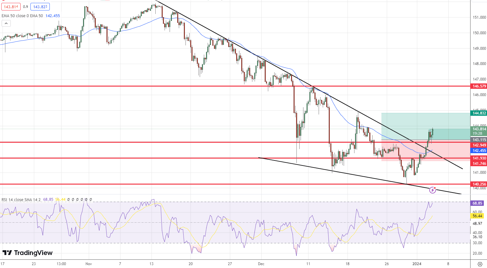Screen dimensions: 487x268
Task: Click the blue 142.455 EMA price label
Action: (x=479, y=151)
